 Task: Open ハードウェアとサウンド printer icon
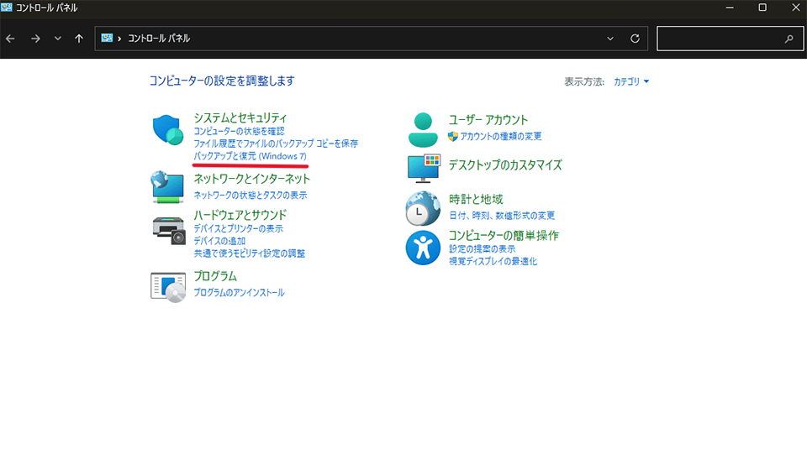169,231
